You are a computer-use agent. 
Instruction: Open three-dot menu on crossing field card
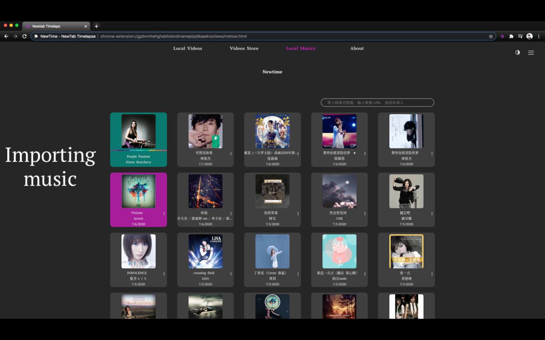231,274
